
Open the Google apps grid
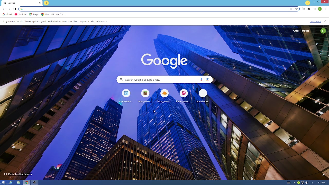click(315, 31)
